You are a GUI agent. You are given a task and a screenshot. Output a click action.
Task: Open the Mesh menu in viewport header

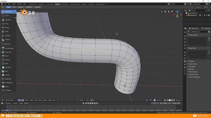tap(40, 100)
